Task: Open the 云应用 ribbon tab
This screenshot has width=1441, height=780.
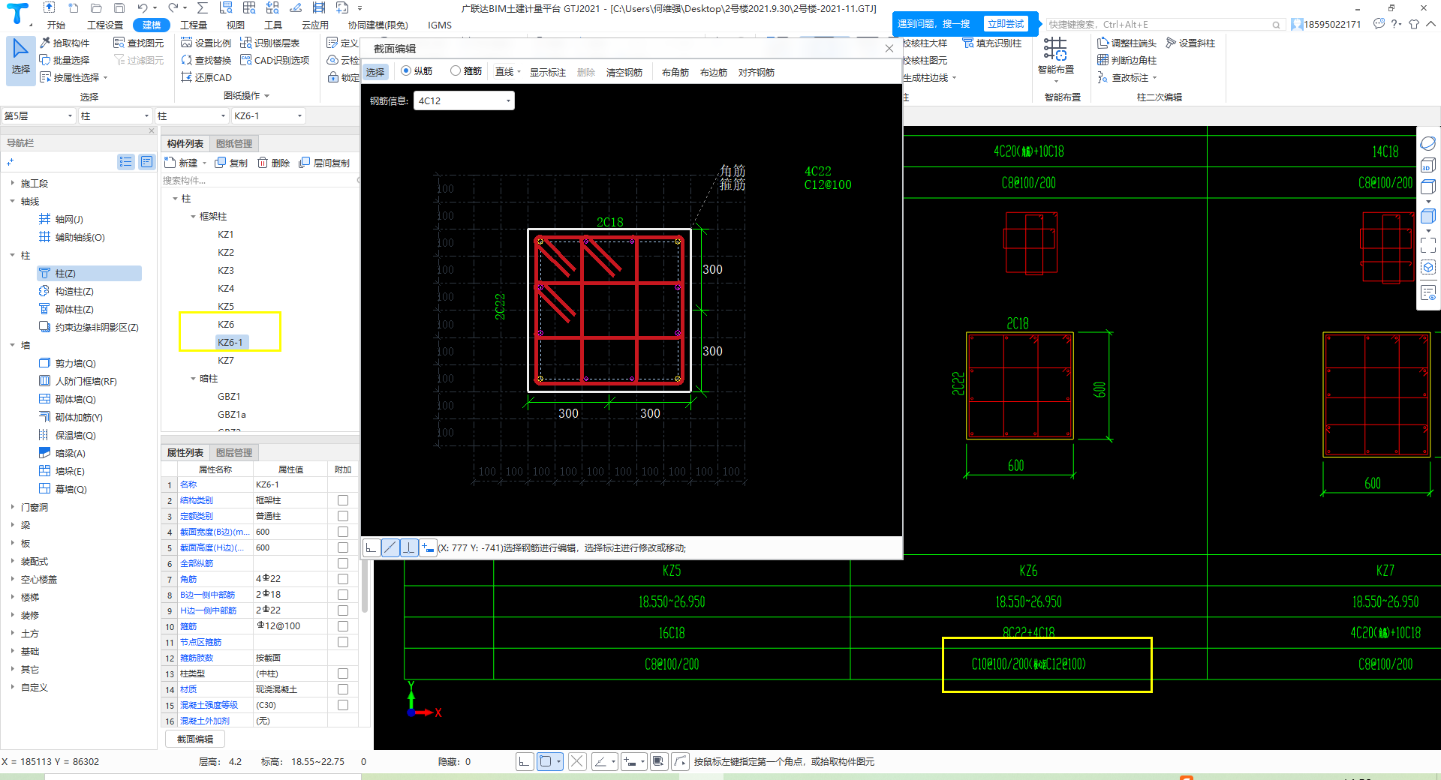Action: (x=315, y=25)
